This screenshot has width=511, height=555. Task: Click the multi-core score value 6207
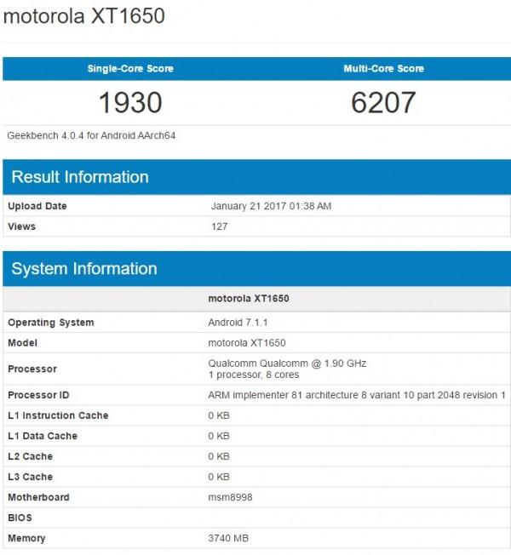pos(383,103)
